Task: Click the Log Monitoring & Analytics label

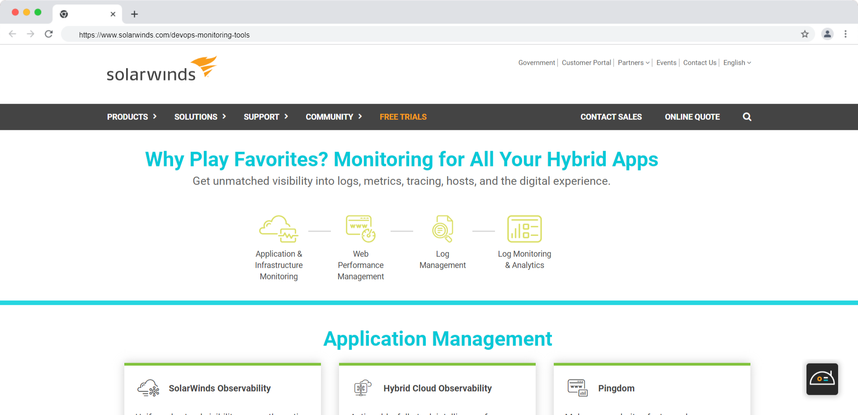Action: pyautogui.click(x=524, y=259)
